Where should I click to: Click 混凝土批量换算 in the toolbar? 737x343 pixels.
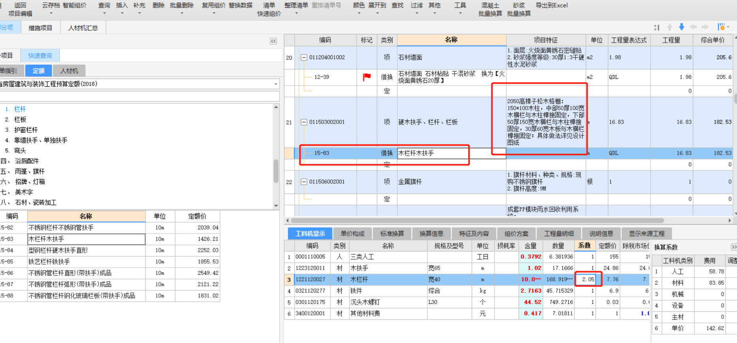tap(490, 9)
